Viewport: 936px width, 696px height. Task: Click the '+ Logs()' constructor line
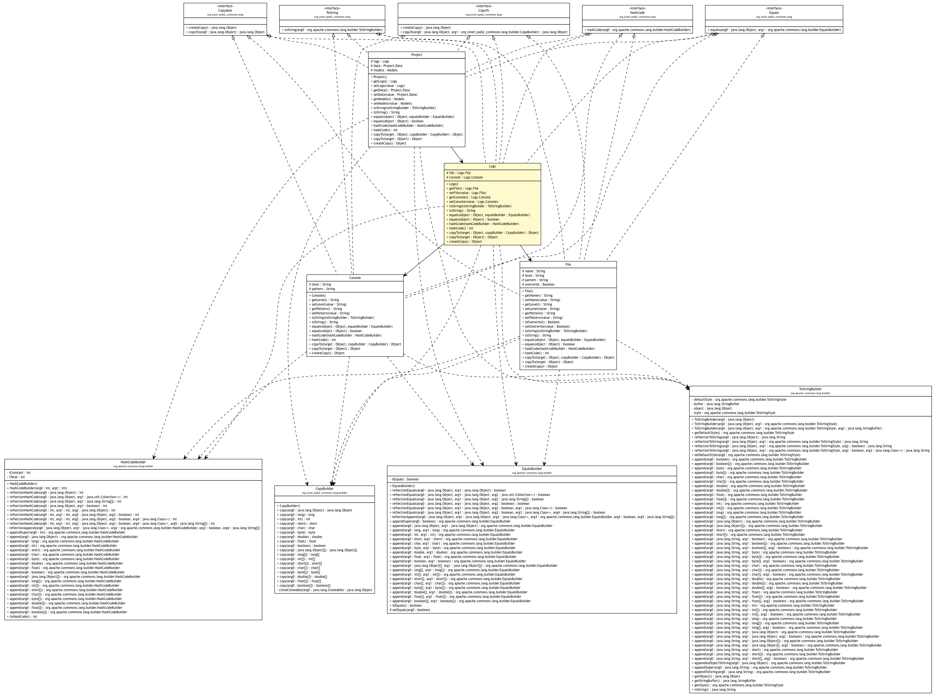pyautogui.click(x=452, y=184)
